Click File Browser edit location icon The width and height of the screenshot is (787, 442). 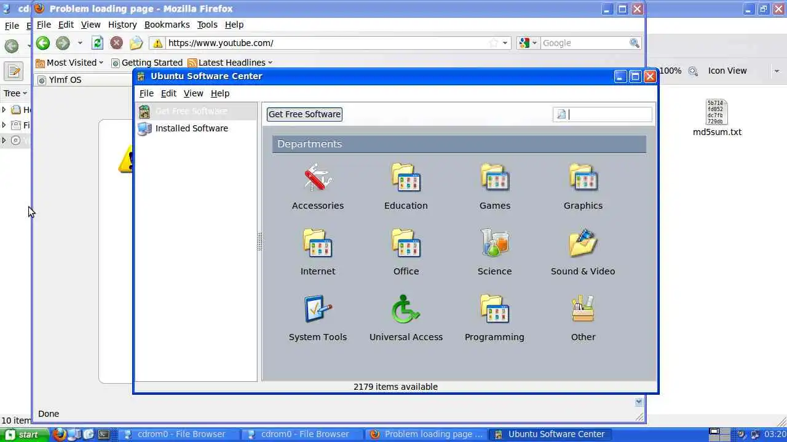click(x=14, y=71)
